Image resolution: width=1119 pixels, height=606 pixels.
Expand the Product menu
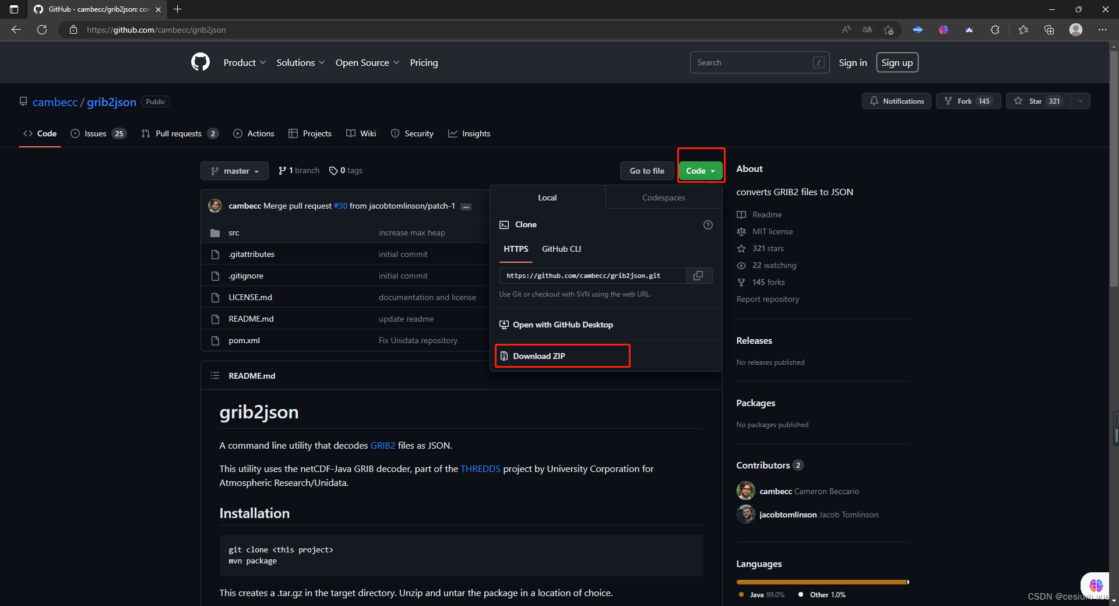(245, 63)
